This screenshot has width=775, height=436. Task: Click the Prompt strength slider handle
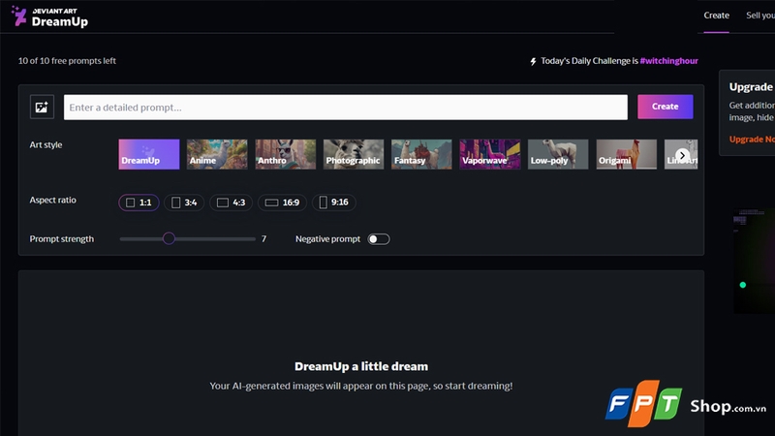click(169, 238)
